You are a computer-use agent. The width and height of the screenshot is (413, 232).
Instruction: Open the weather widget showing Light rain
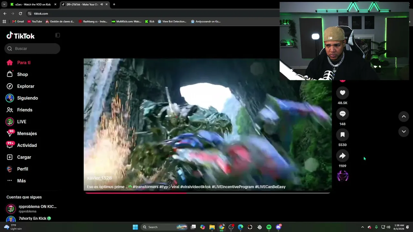[x=13, y=227]
